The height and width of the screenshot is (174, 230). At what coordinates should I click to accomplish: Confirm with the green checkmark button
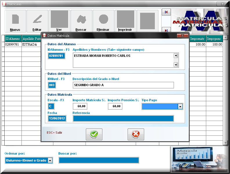tap(94, 134)
